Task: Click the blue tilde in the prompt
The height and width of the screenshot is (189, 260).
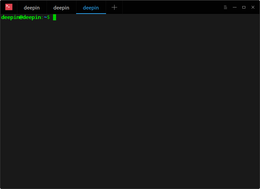Action: pos(45,17)
